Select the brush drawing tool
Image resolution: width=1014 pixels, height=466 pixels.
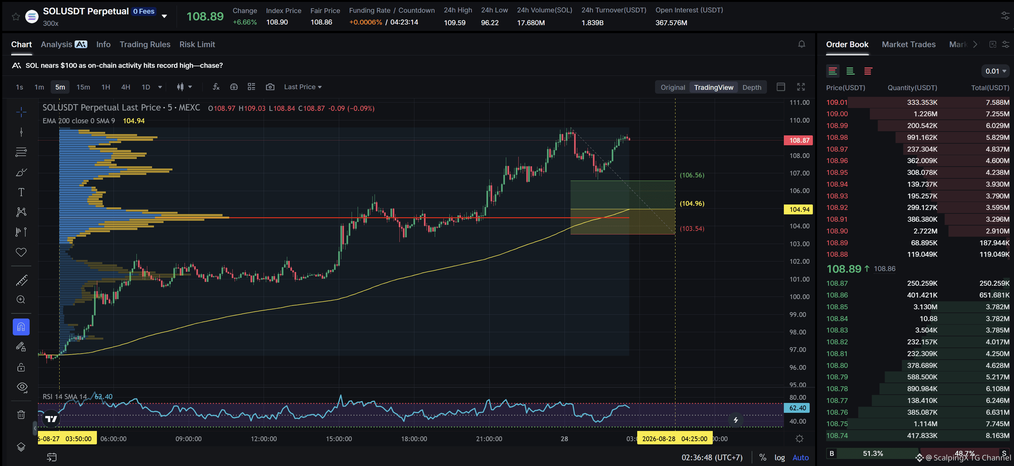[21, 172]
